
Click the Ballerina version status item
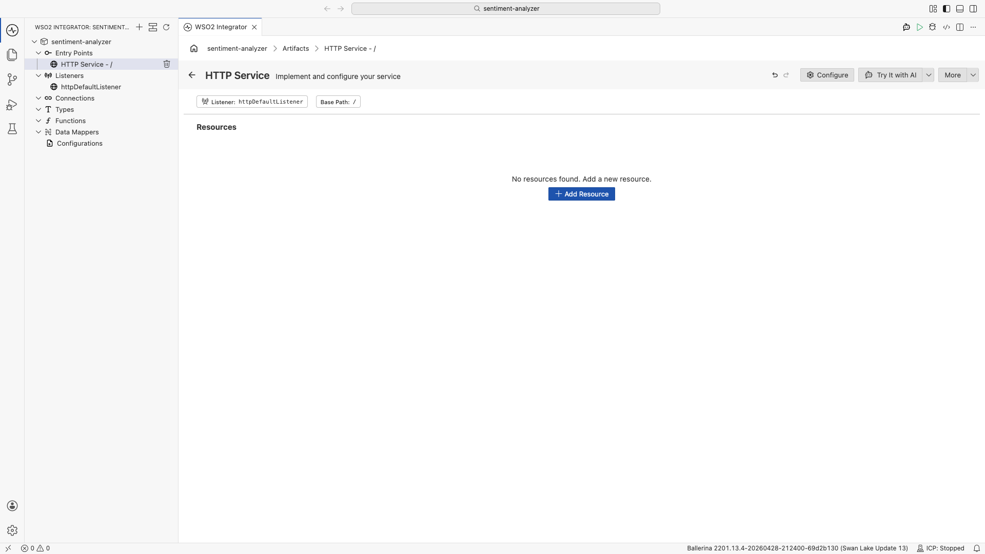pyautogui.click(x=797, y=548)
